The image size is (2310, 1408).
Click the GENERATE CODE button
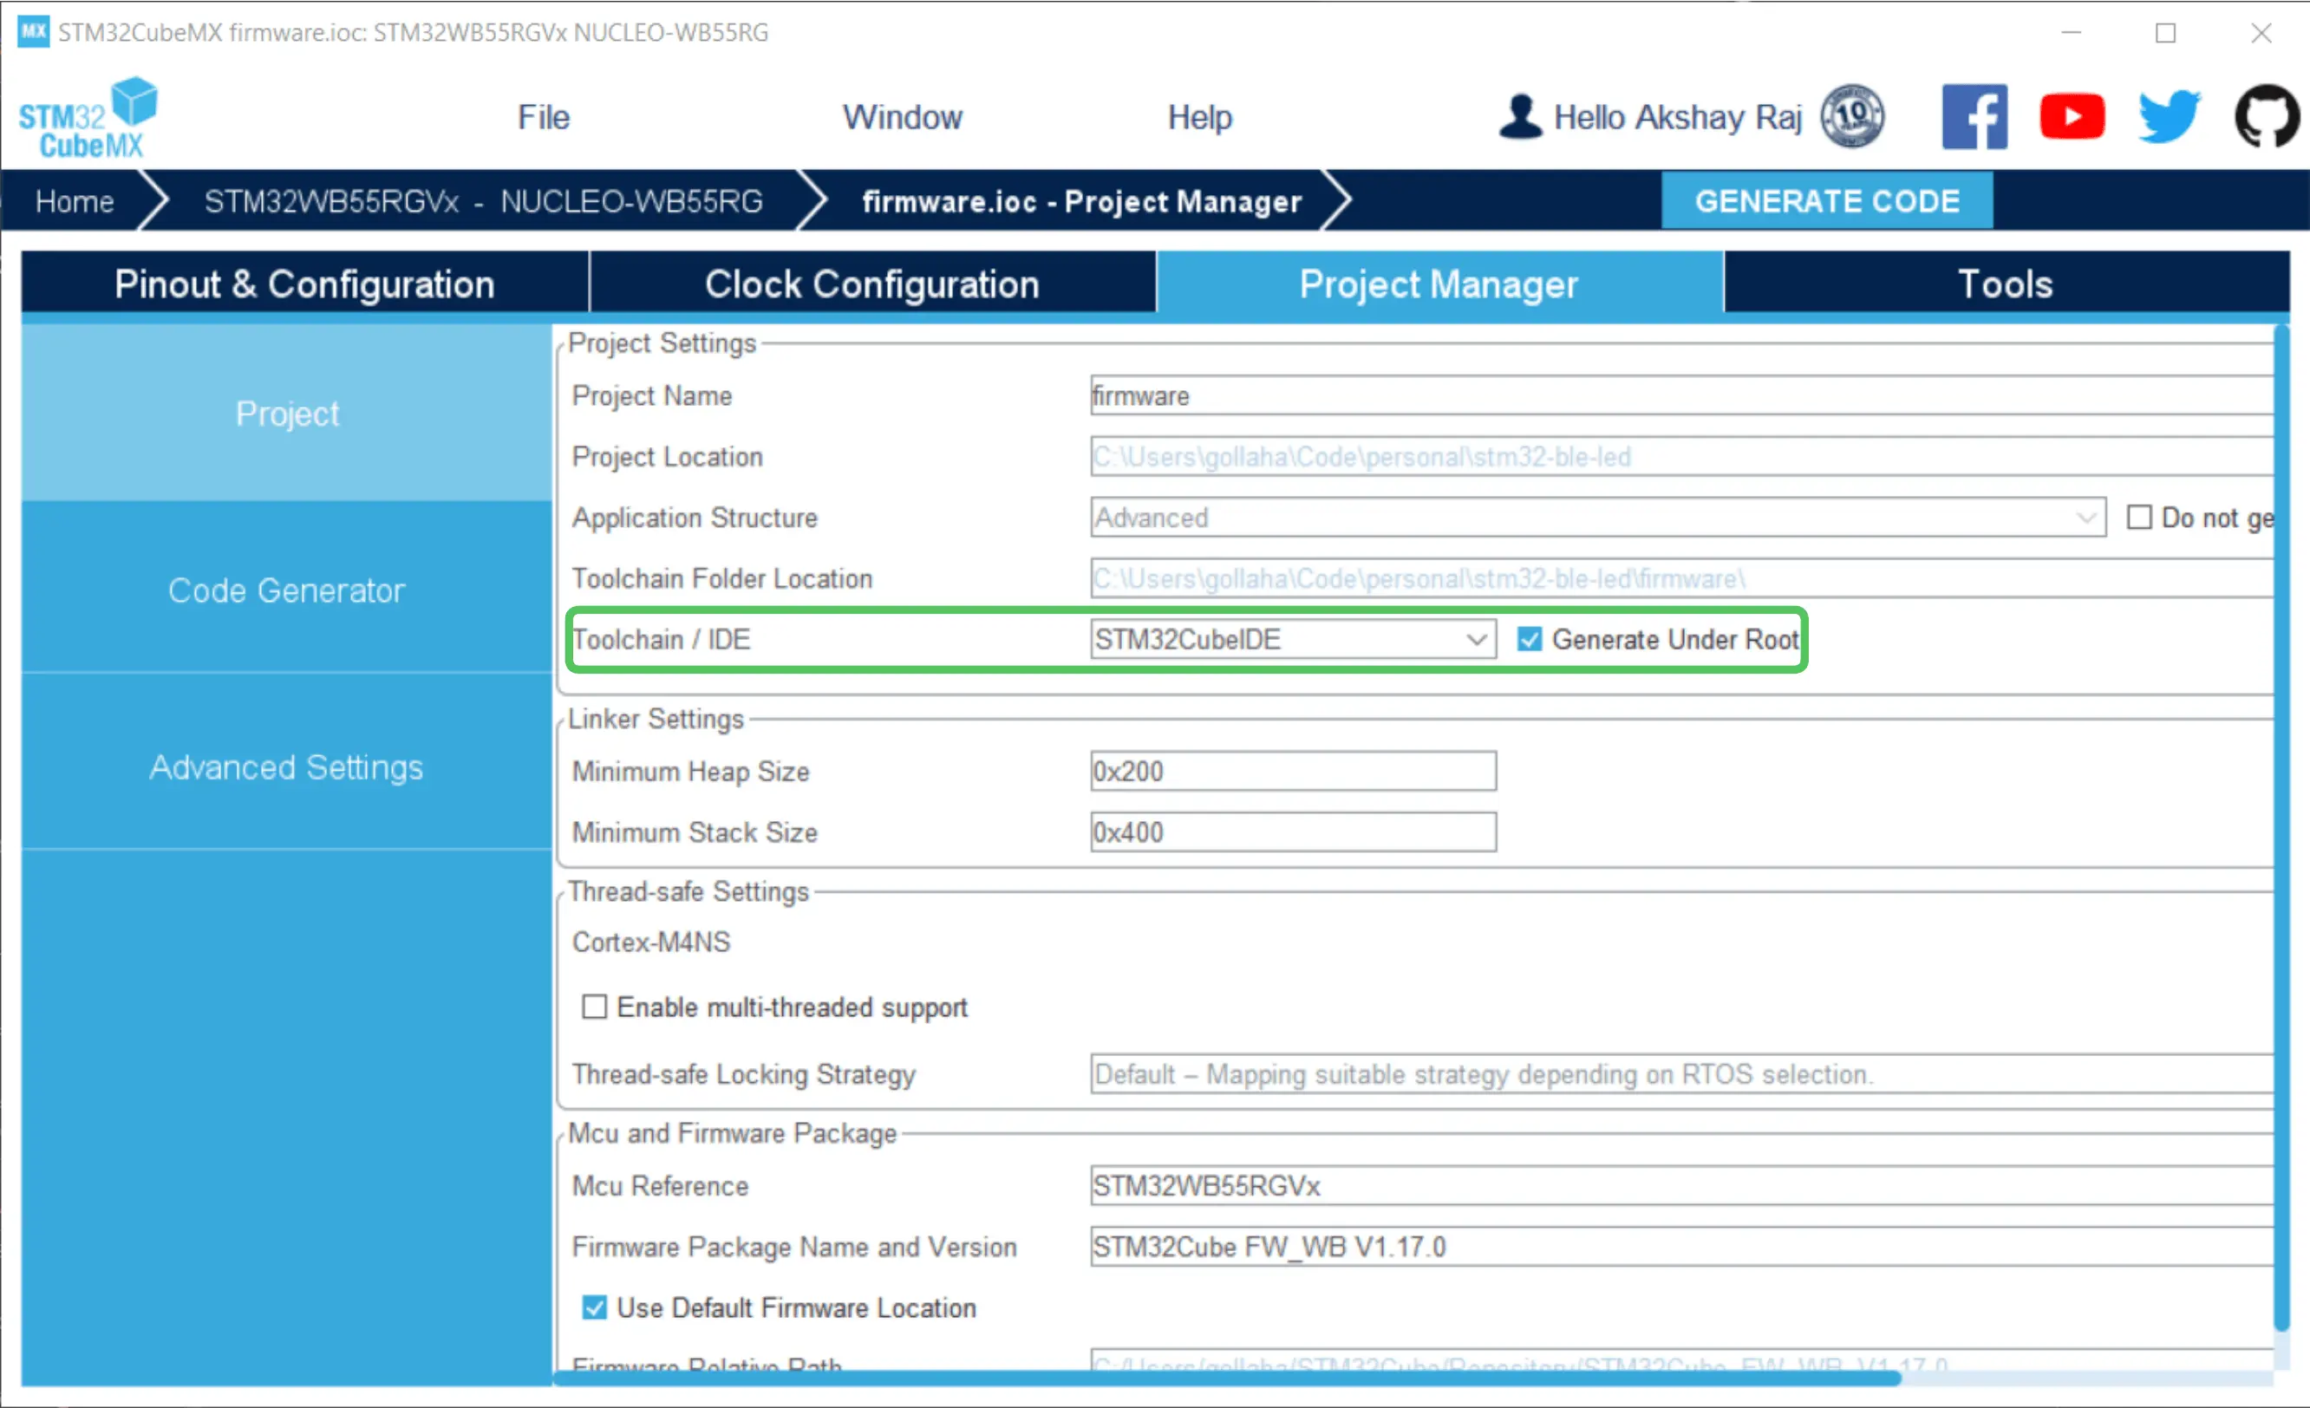pos(1826,200)
